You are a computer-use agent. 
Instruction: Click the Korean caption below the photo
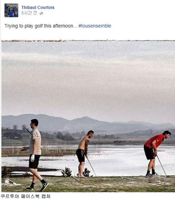pos(25,196)
